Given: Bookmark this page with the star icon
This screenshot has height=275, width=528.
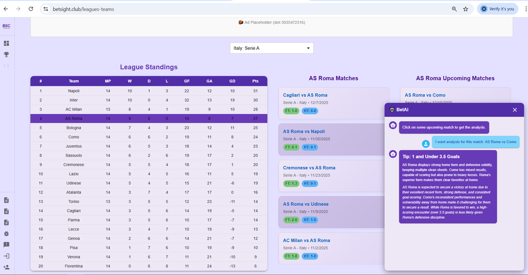Looking at the screenshot, I should click(x=466, y=9).
